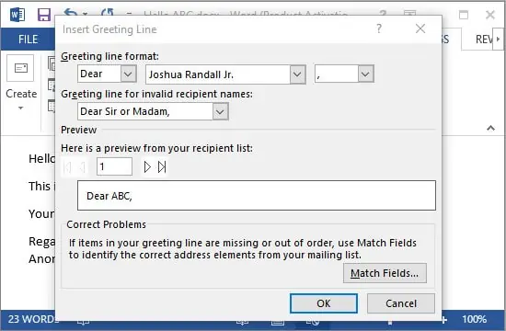This screenshot has width=506, height=331.
Task: Show next recipient preview arrow
Action: point(147,166)
